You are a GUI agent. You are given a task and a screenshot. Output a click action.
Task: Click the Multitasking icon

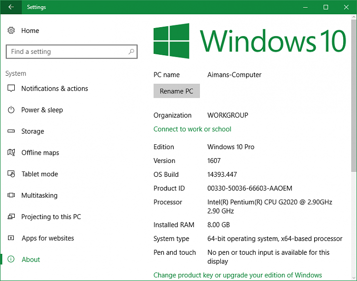[11, 195]
